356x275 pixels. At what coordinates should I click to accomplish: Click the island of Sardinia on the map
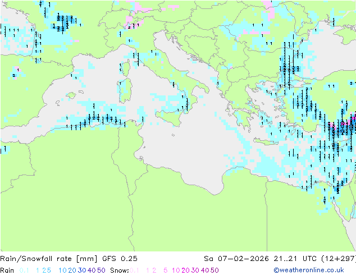126,90
